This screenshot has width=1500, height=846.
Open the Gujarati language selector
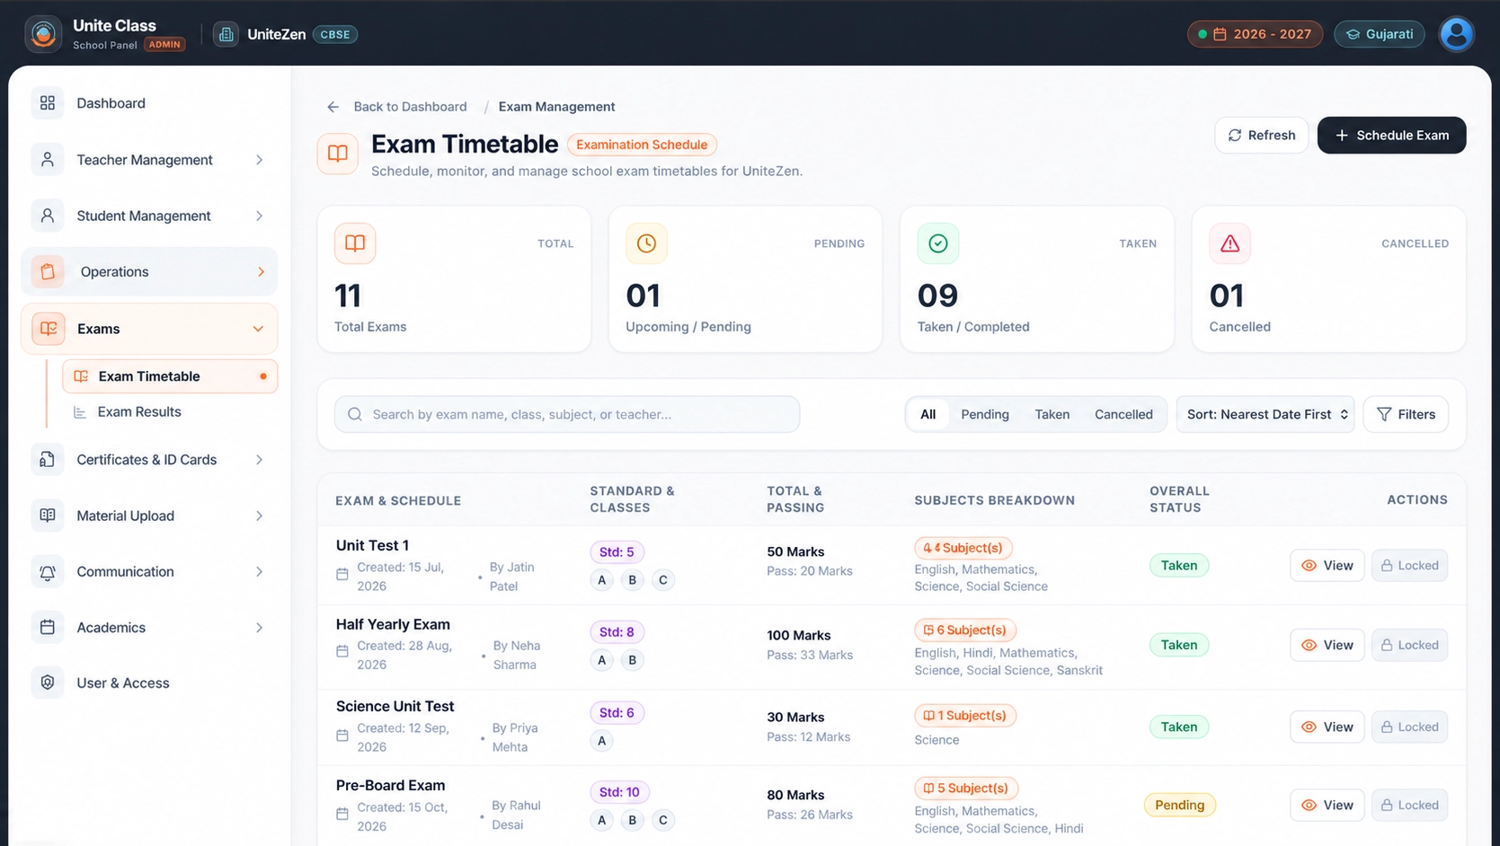click(1380, 34)
